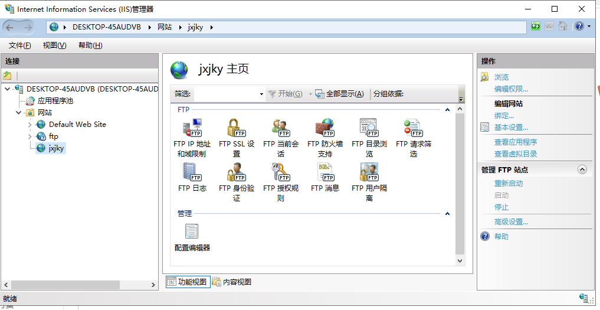
Task: Open FTP IP 地址和域限制 feature
Action: 192,138
